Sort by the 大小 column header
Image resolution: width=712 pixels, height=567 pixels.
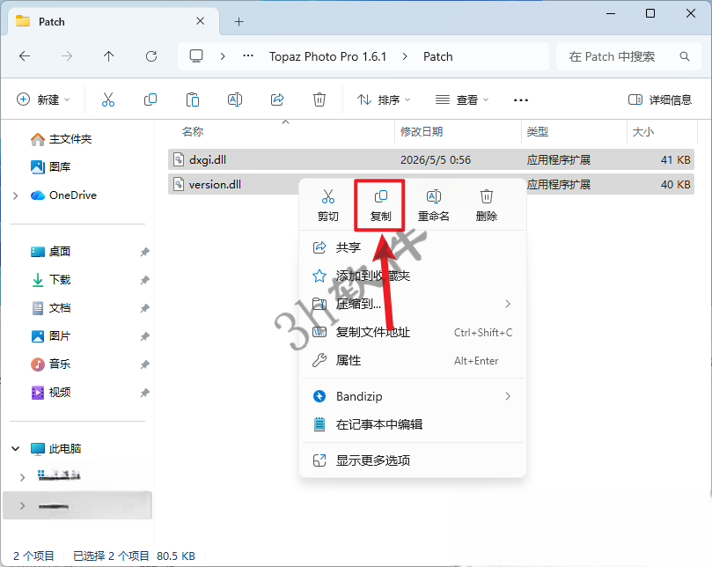pyautogui.click(x=643, y=132)
